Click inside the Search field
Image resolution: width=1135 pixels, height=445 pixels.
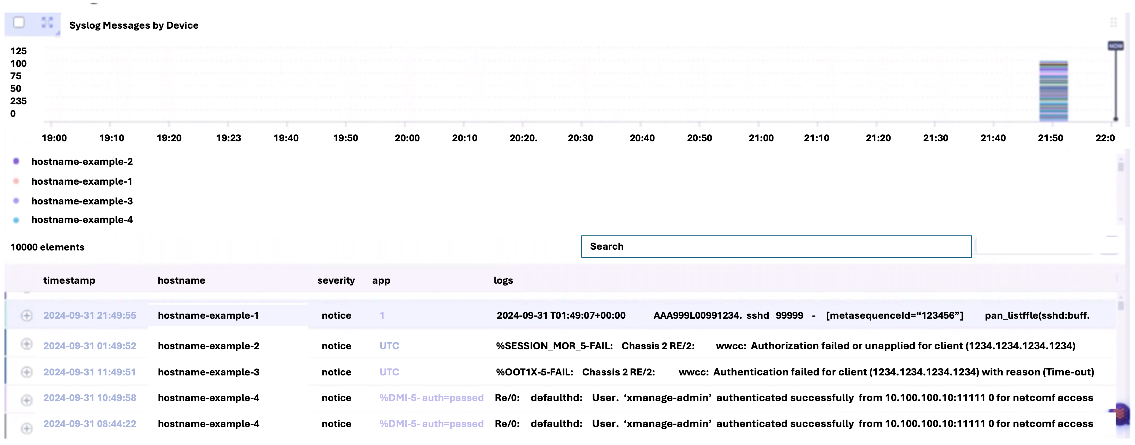coord(776,247)
